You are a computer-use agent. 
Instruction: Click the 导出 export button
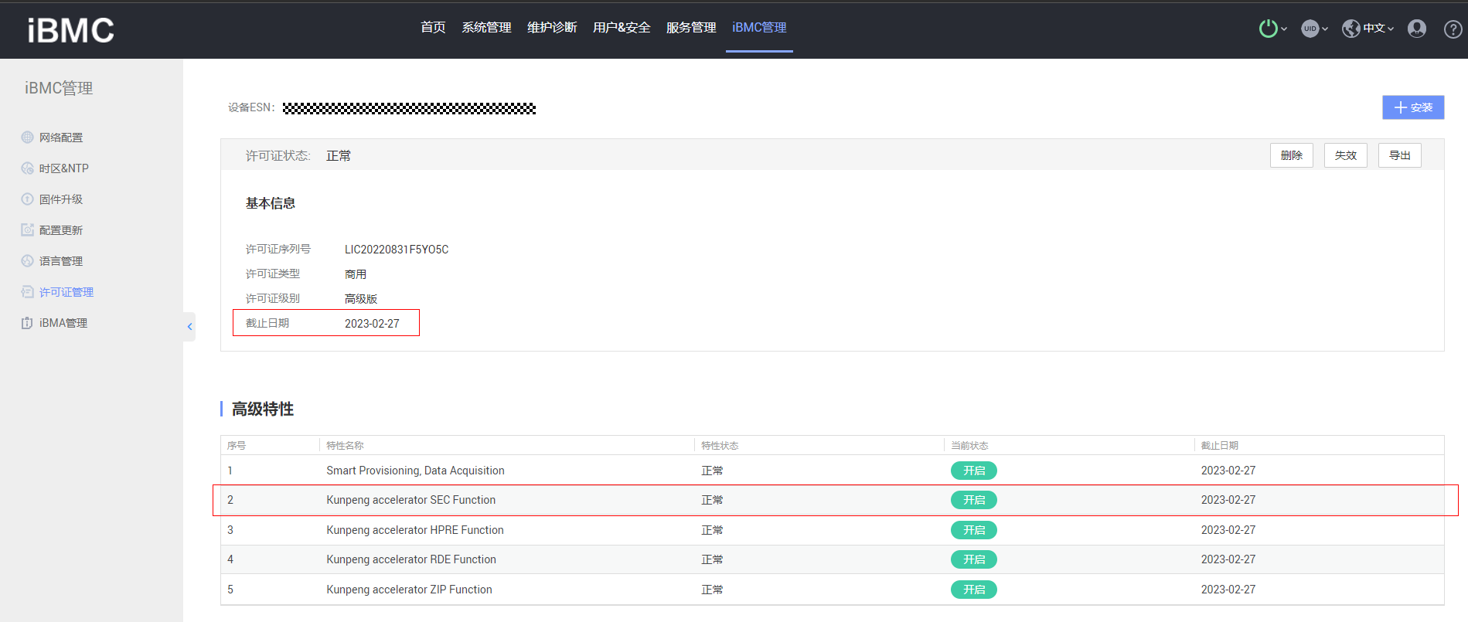click(x=1399, y=155)
